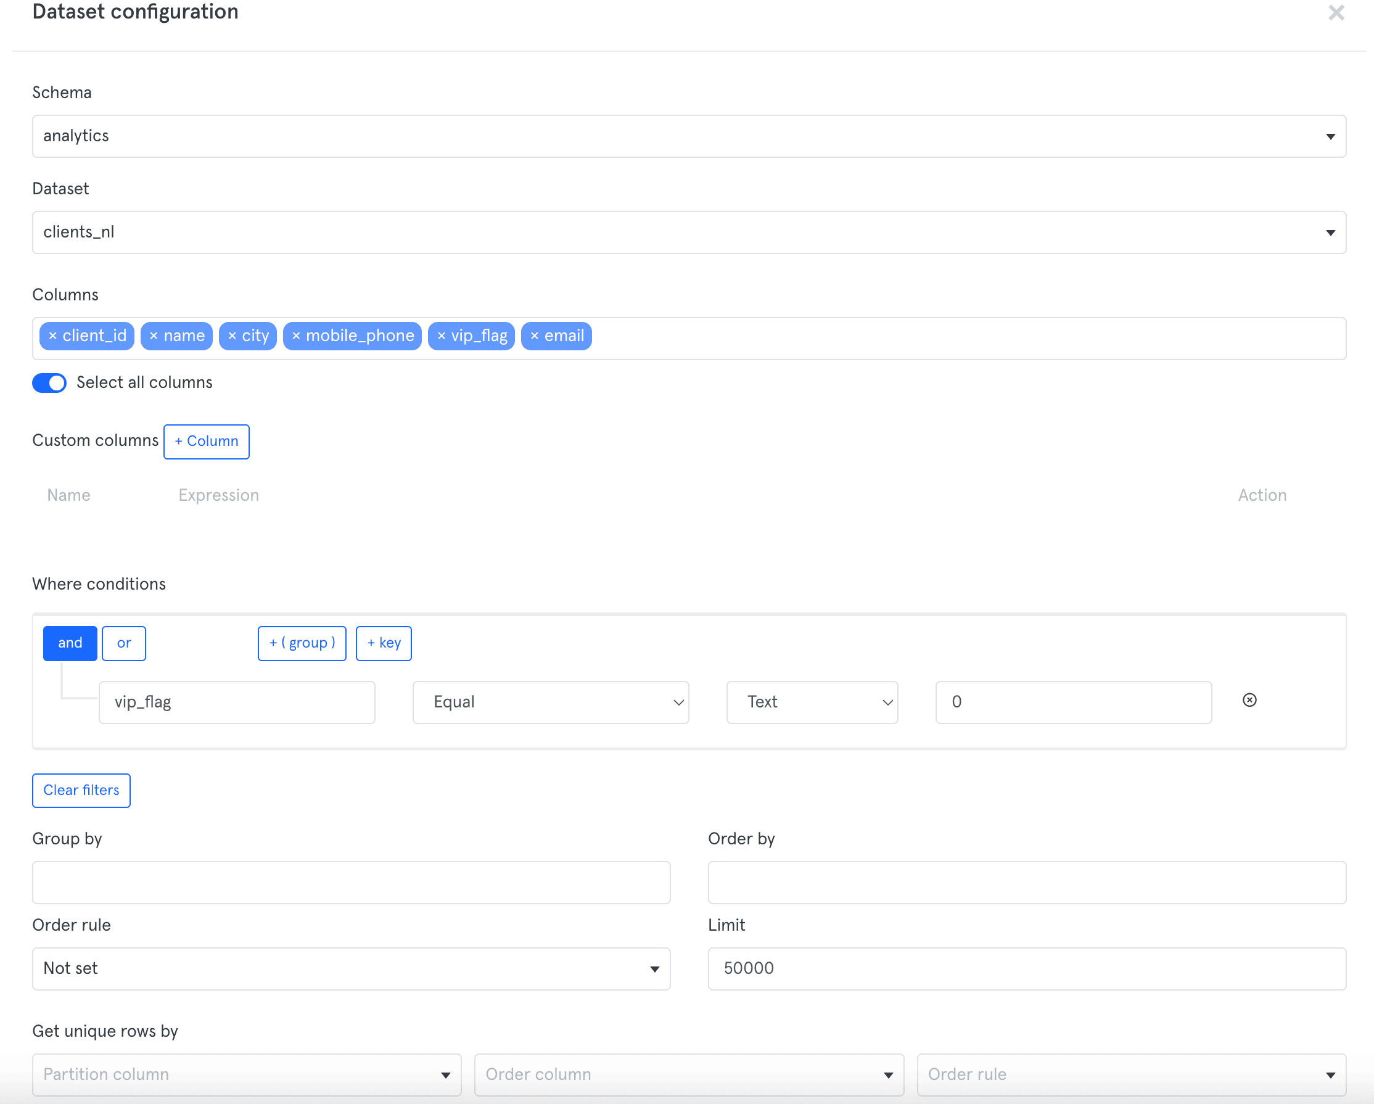Delete the vip_flag where condition
Screen dimensions: 1374x1104
click(1249, 701)
